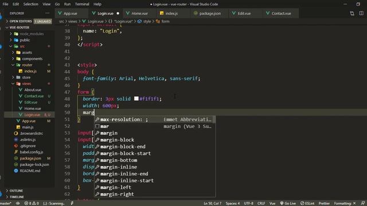The image size is (367, 206).
Task: Click the open changes icon in editor toolbar
Action: [352, 13]
